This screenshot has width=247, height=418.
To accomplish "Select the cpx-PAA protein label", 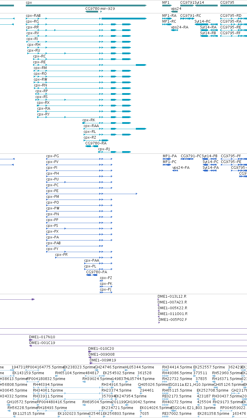I will point(92,260).
